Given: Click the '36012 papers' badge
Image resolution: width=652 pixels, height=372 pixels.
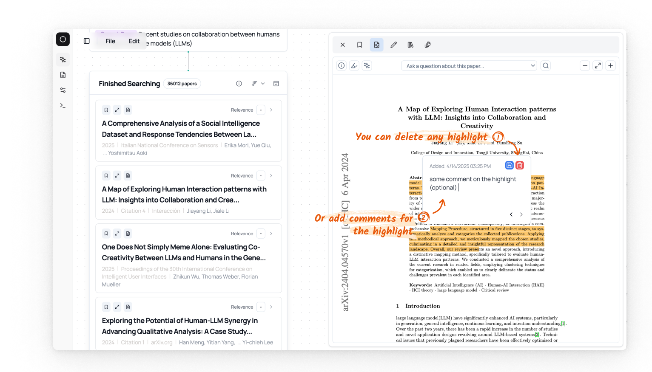Looking at the screenshot, I should pyautogui.click(x=182, y=83).
